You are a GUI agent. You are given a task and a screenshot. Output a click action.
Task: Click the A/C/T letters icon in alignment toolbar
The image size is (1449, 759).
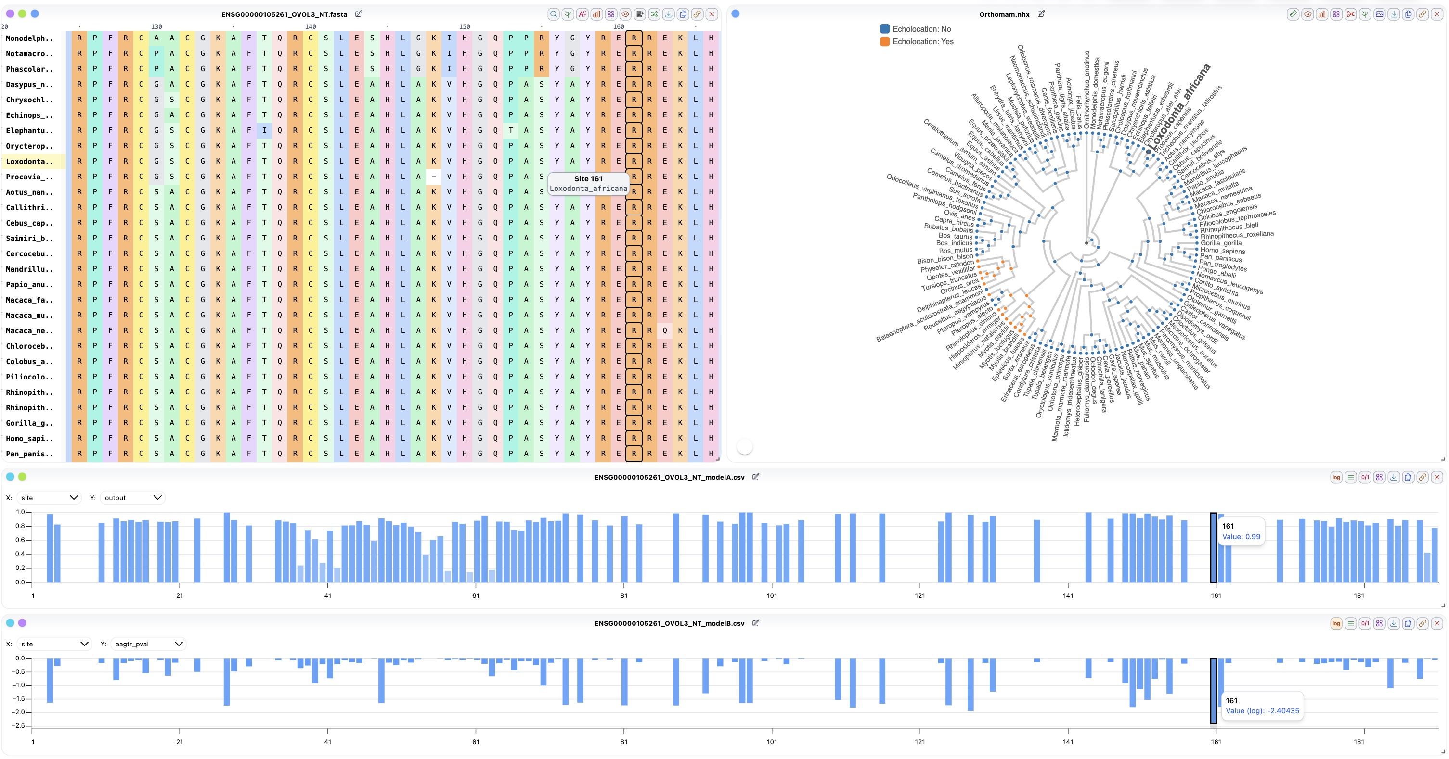582,14
